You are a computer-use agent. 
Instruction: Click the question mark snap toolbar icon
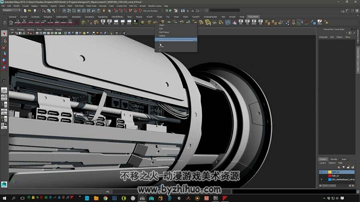pyautogui.click(x=98, y=11)
